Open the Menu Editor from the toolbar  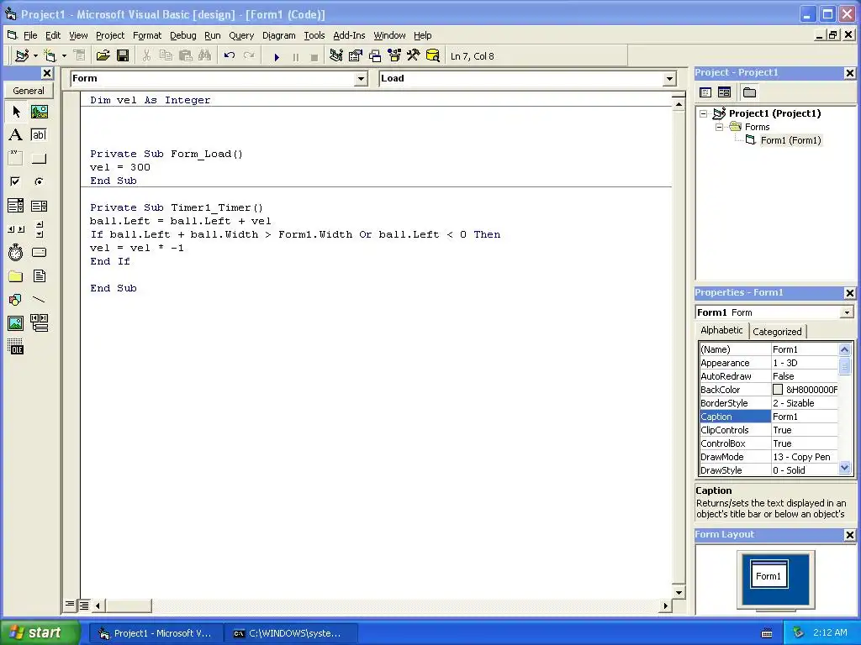(80, 56)
